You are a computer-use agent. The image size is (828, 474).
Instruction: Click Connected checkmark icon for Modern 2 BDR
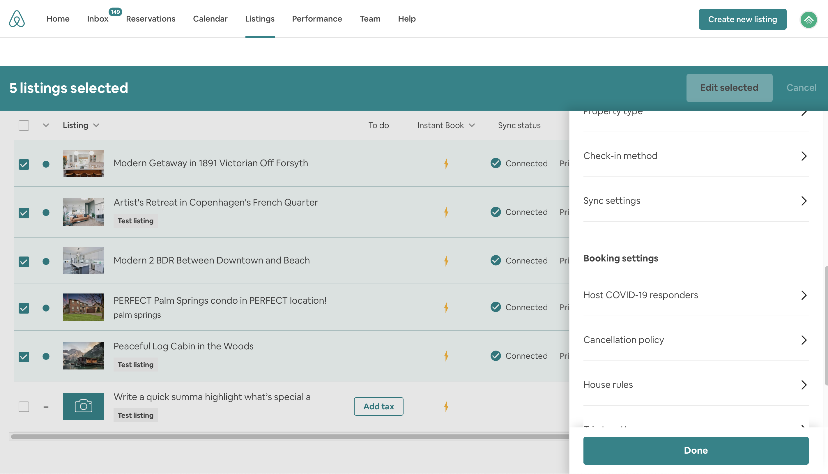[x=496, y=261]
